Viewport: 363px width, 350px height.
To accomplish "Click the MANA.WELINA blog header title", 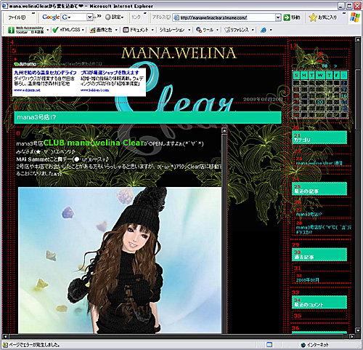I will click(x=179, y=53).
